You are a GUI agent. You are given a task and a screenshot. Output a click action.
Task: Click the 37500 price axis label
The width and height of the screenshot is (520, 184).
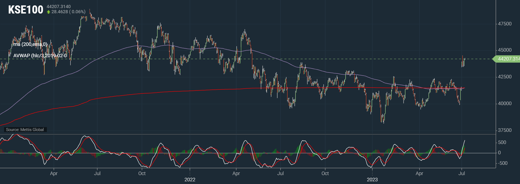pyautogui.click(x=505, y=130)
